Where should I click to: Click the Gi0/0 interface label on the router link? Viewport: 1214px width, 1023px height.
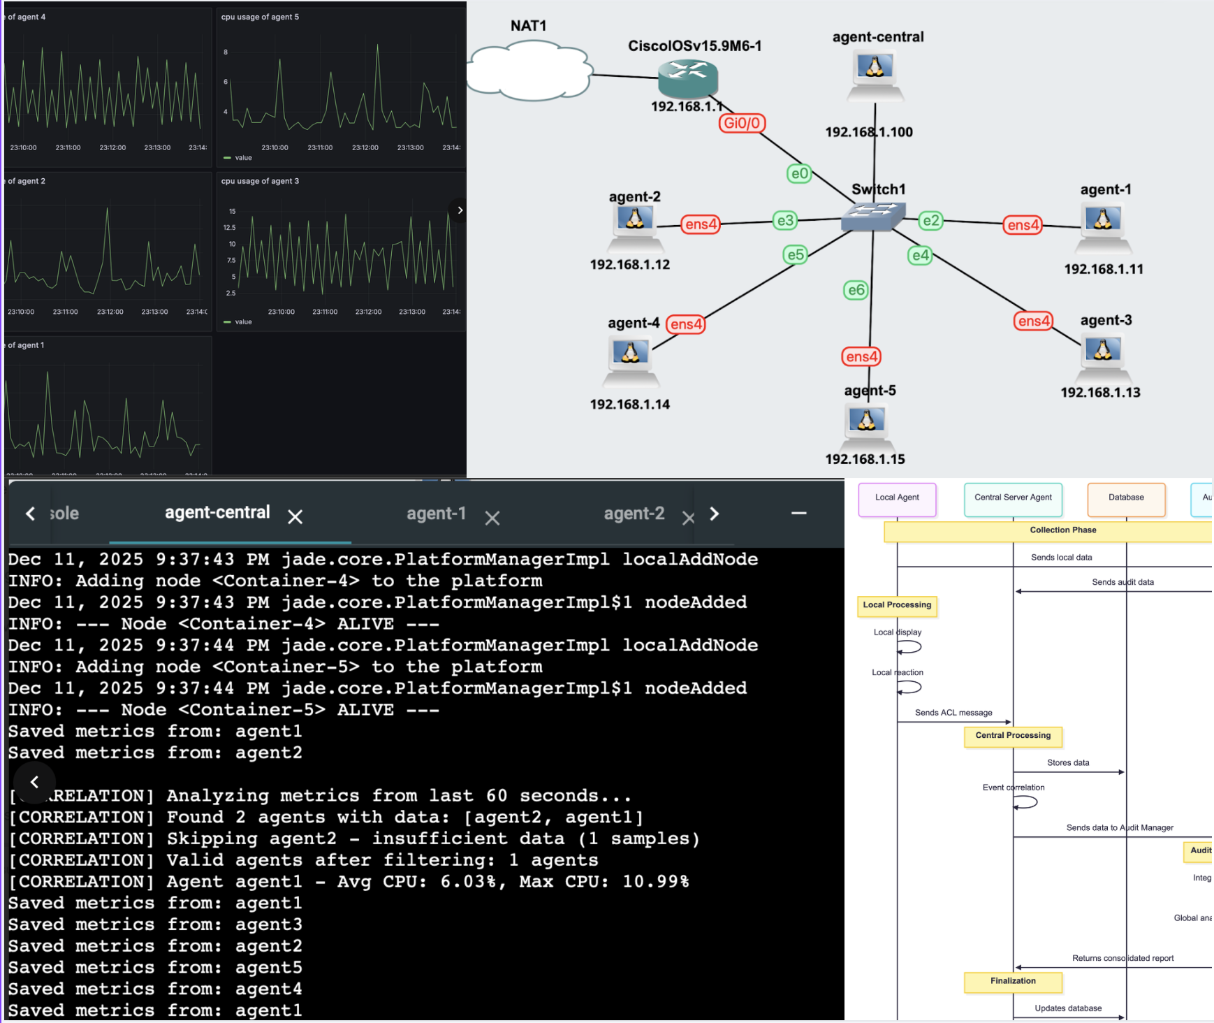[x=742, y=124]
